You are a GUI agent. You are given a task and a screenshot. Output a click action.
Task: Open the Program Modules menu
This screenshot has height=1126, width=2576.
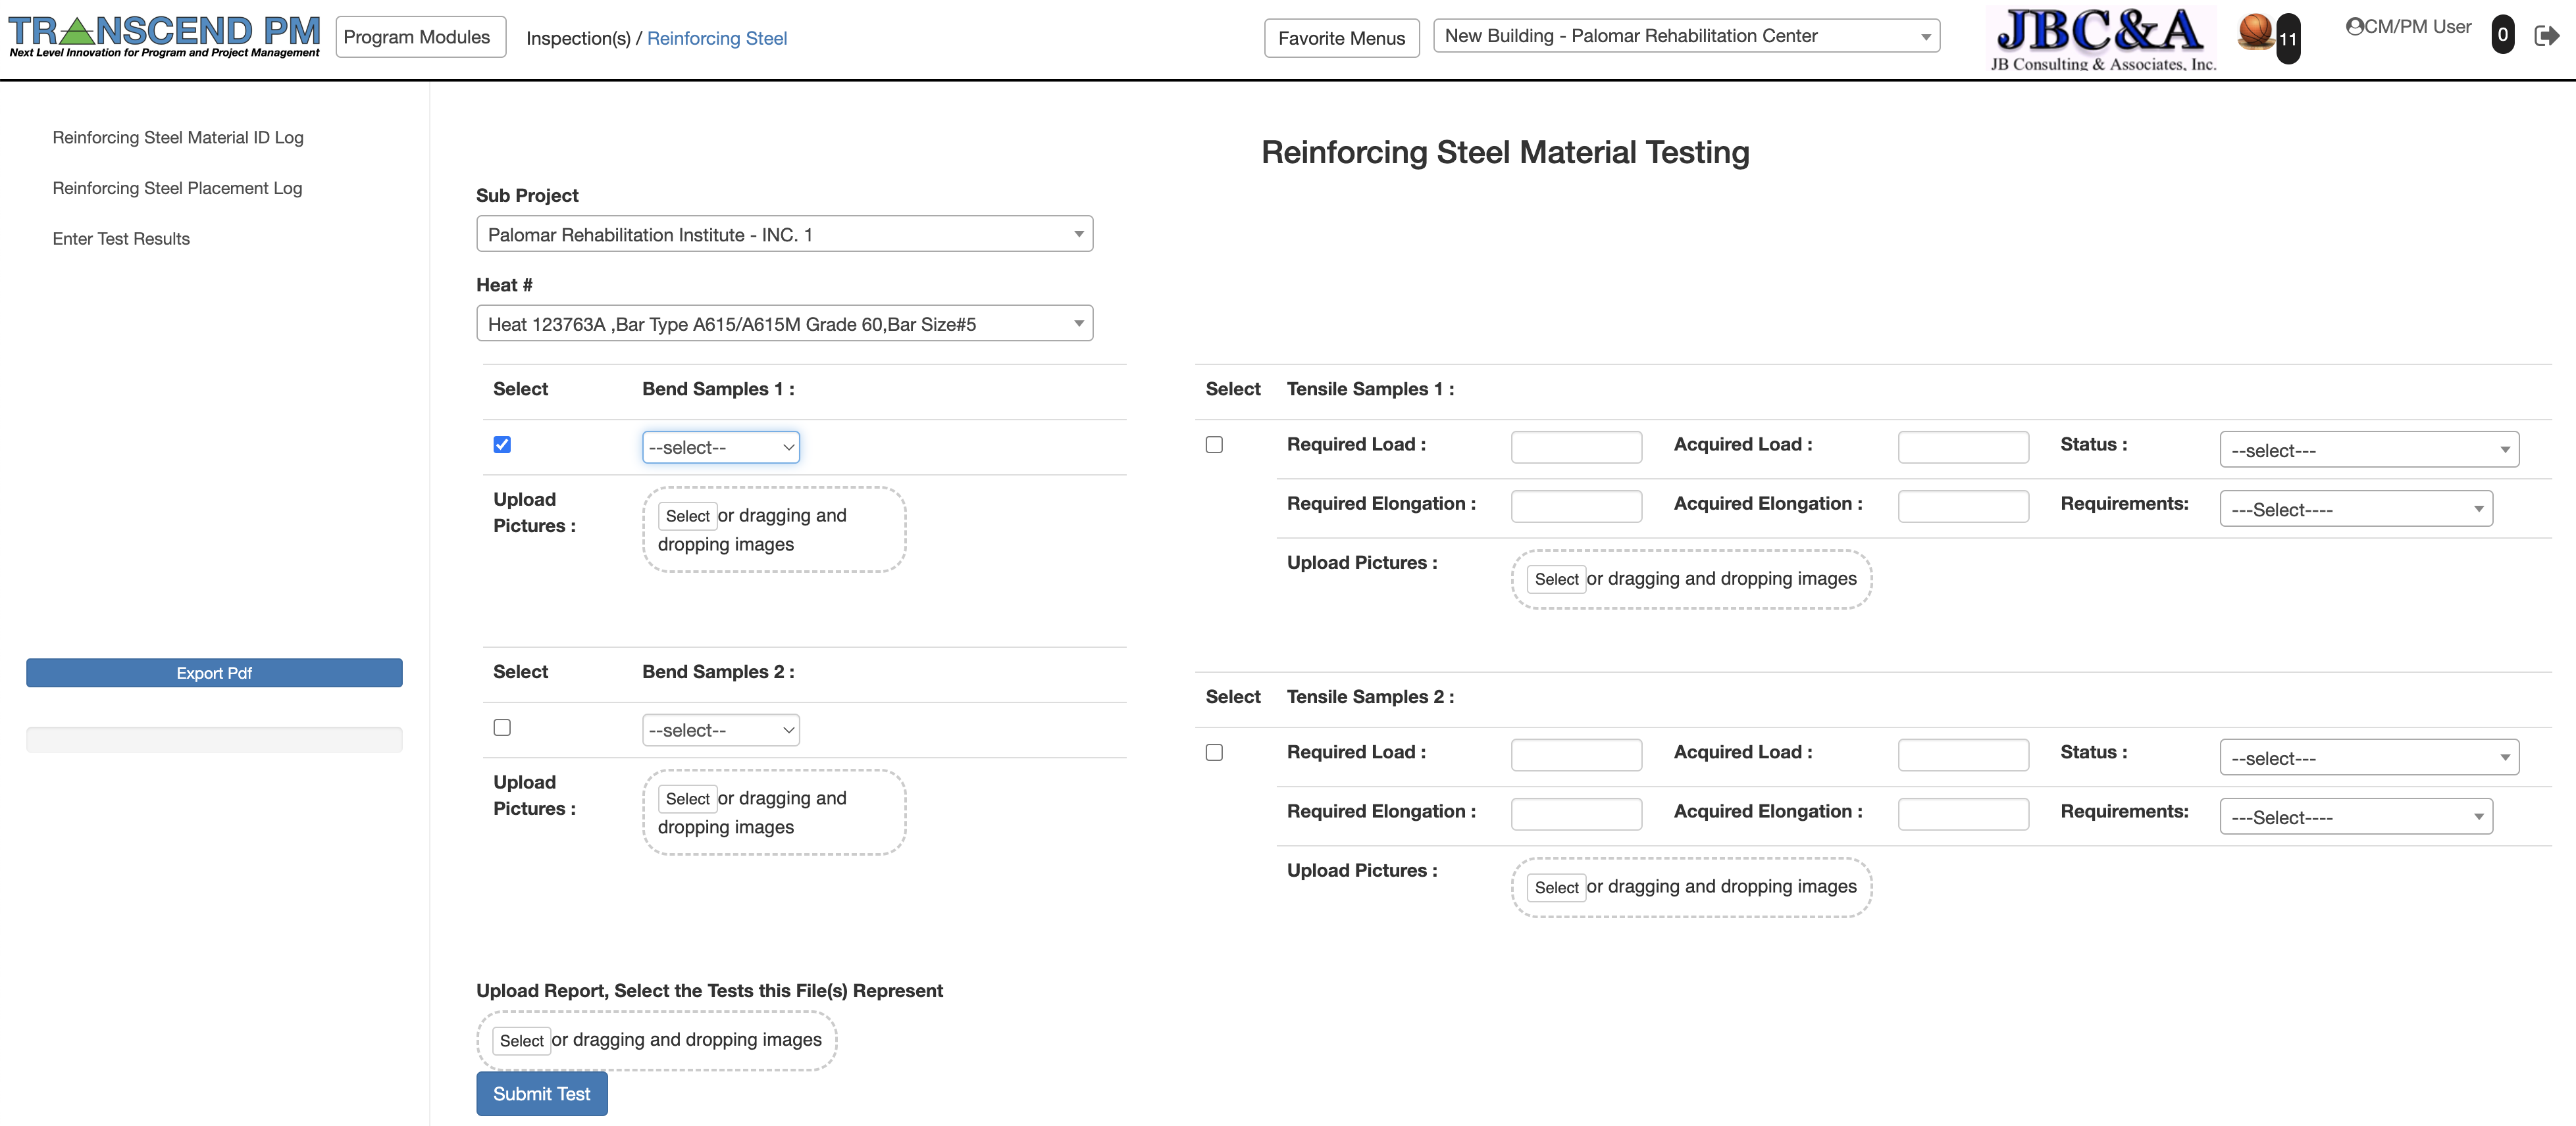pos(420,37)
